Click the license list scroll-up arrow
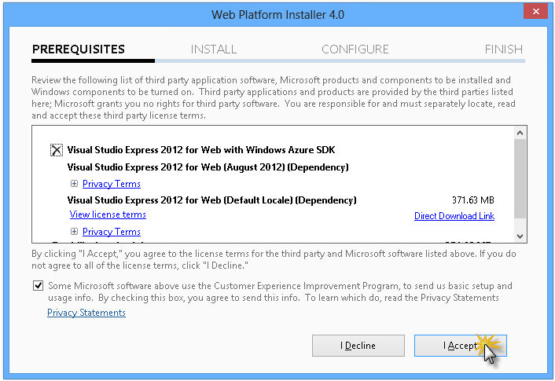Image resolution: width=555 pixels, height=381 pixels. (x=520, y=134)
